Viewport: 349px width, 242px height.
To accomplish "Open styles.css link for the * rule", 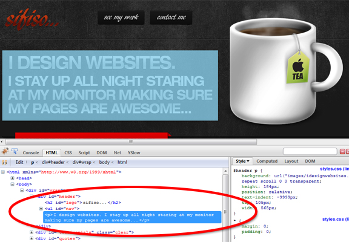I will [x=336, y=220].
